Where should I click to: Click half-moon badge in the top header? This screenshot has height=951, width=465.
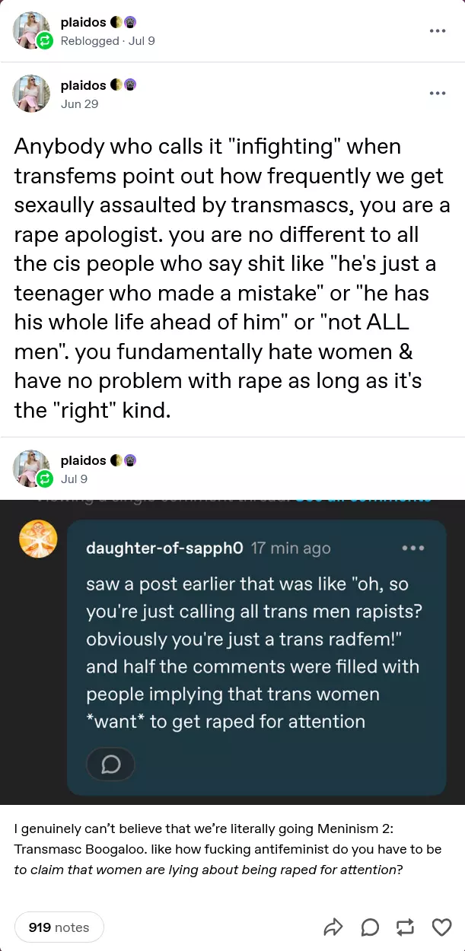pyautogui.click(x=116, y=23)
